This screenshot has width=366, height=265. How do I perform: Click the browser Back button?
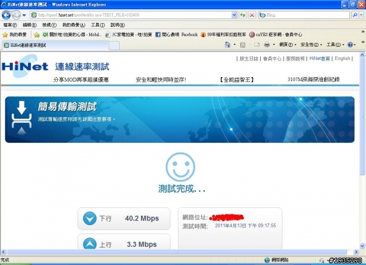[6, 15]
